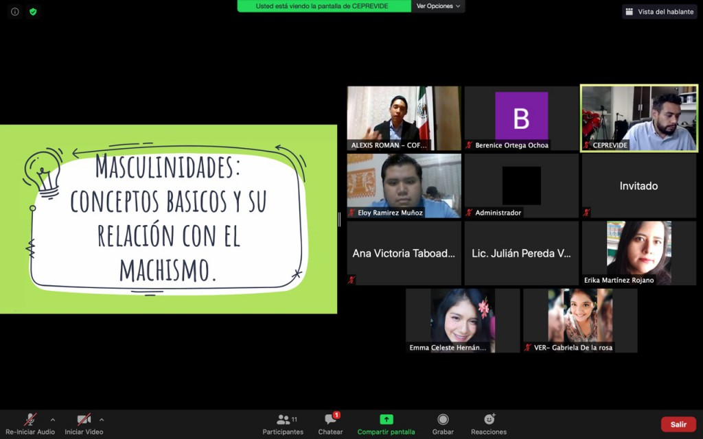Click muted mic icon on CEPREVIDE tile
The height and width of the screenshot is (439, 703).
(x=586, y=145)
